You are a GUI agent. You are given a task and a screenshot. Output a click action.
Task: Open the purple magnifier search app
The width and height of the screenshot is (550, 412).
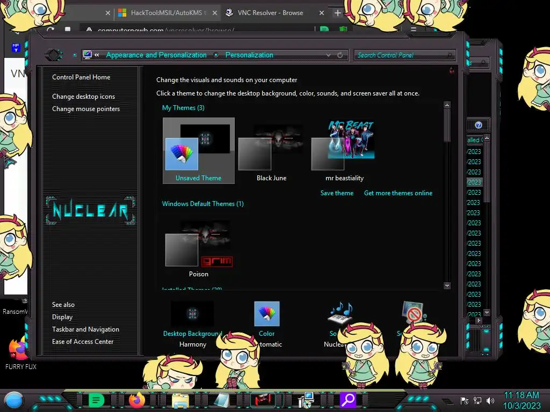[x=348, y=400]
